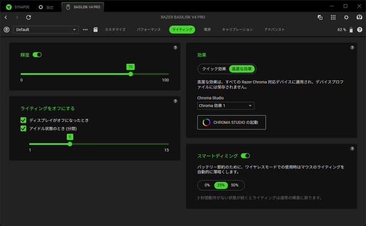Switch to the パフォーマンス tab
Screen dimensions: 366x226
pos(149,30)
